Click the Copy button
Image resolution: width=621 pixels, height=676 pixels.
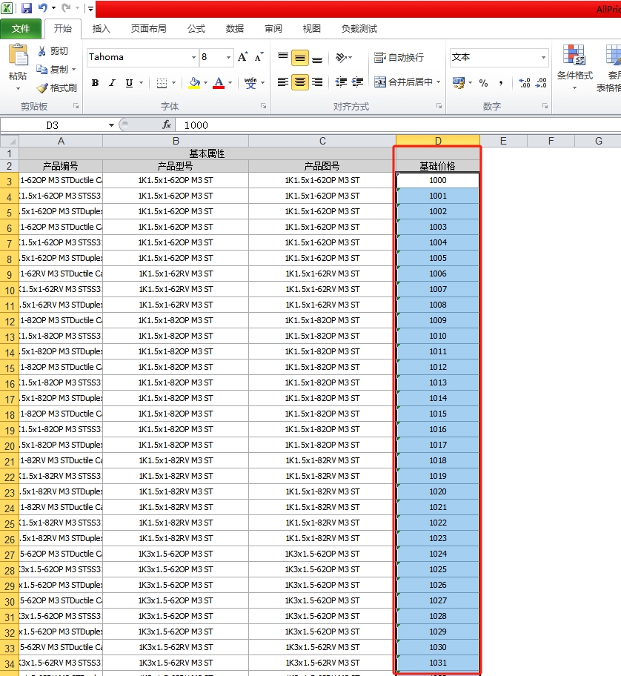(x=52, y=70)
